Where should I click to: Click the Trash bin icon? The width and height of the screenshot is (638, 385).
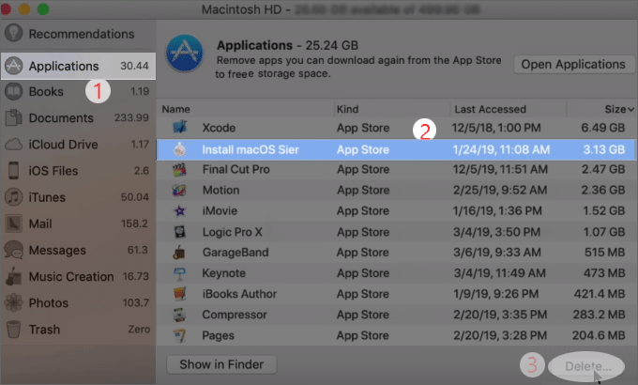[x=14, y=330]
